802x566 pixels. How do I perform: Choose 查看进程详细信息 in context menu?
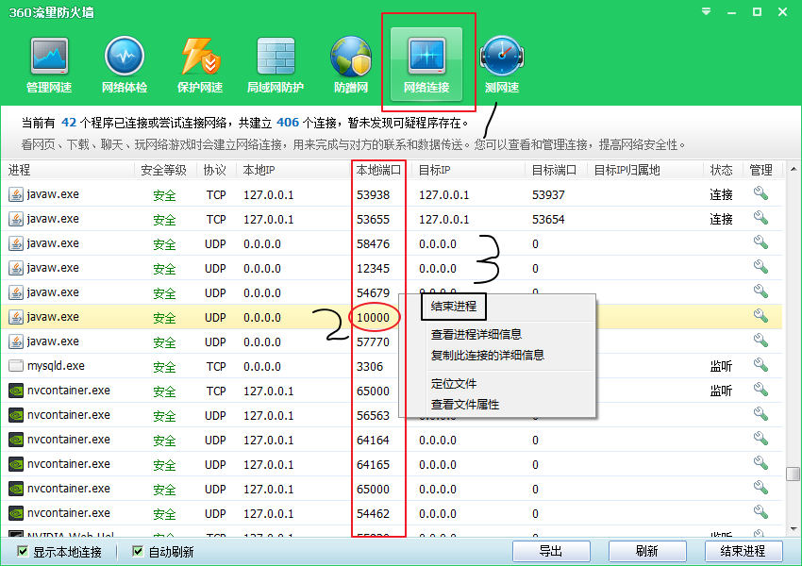[476, 334]
